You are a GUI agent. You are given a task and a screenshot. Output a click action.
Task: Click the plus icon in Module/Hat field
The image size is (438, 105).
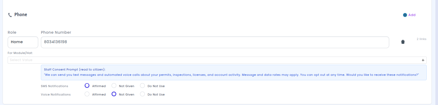coord(423,60)
